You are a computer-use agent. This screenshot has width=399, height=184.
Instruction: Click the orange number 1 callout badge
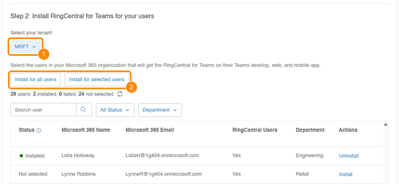[x=43, y=53]
